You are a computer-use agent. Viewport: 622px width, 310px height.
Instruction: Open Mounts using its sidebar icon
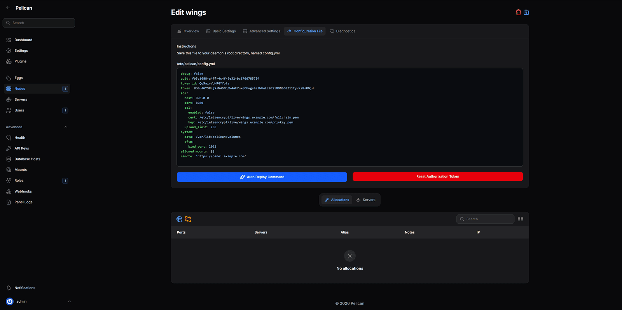(9, 170)
